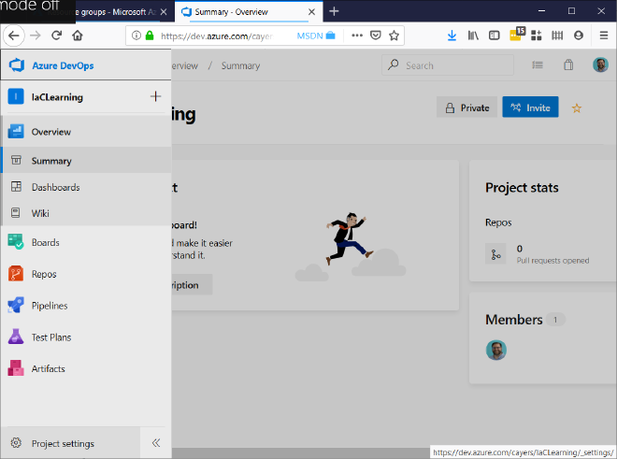Click the Azure DevOps logo
The height and width of the screenshot is (459, 617).
click(16, 65)
